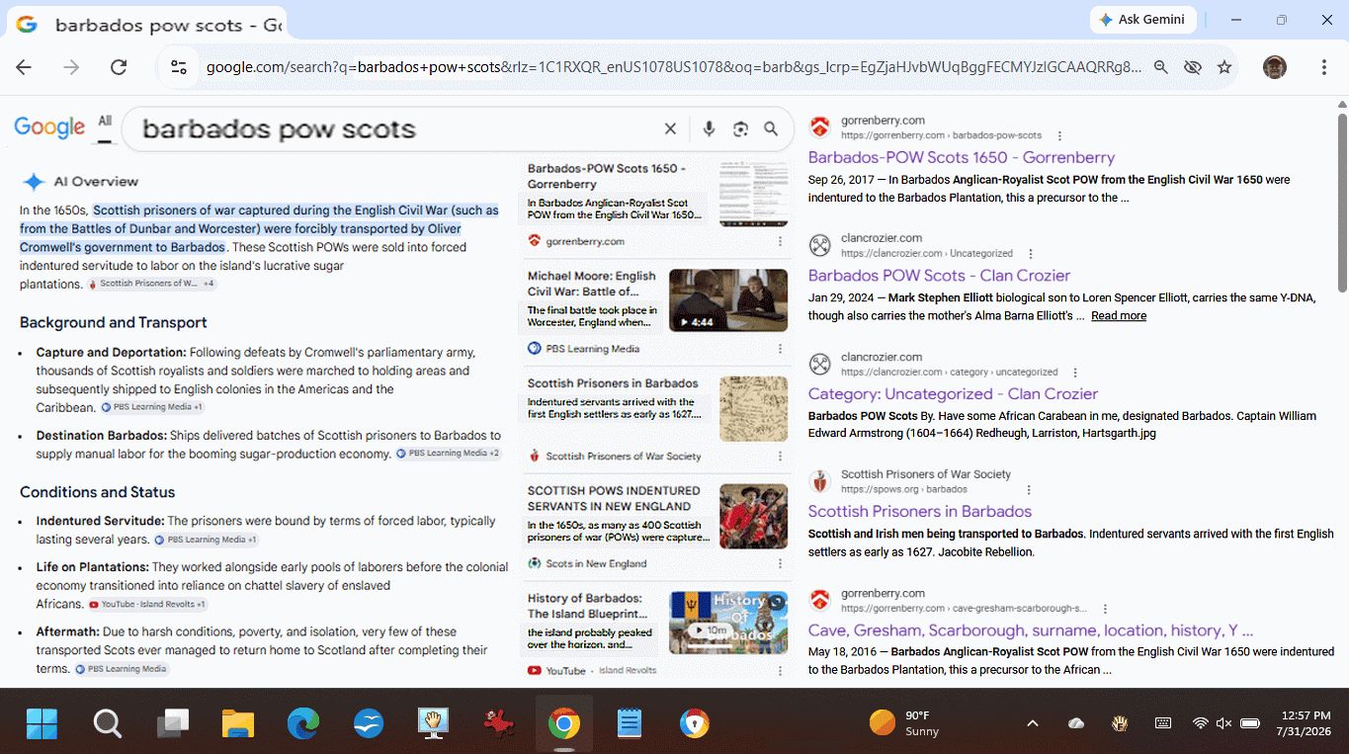Open the OneDrive cloud tray icon
This screenshot has height=754, width=1349.
pos(1076,723)
